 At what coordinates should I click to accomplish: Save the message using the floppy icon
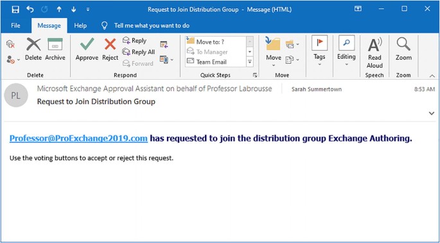[15, 9]
